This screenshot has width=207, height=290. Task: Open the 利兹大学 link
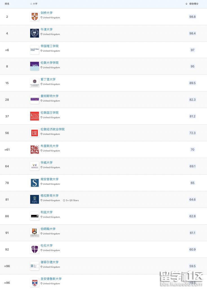pos(47,212)
